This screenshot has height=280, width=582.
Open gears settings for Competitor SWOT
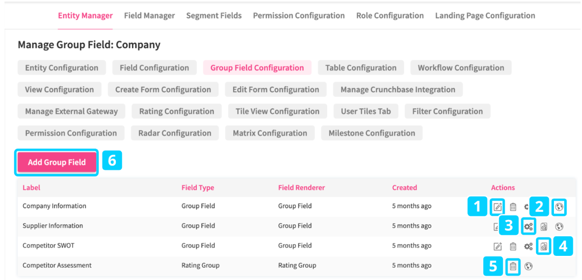(528, 246)
